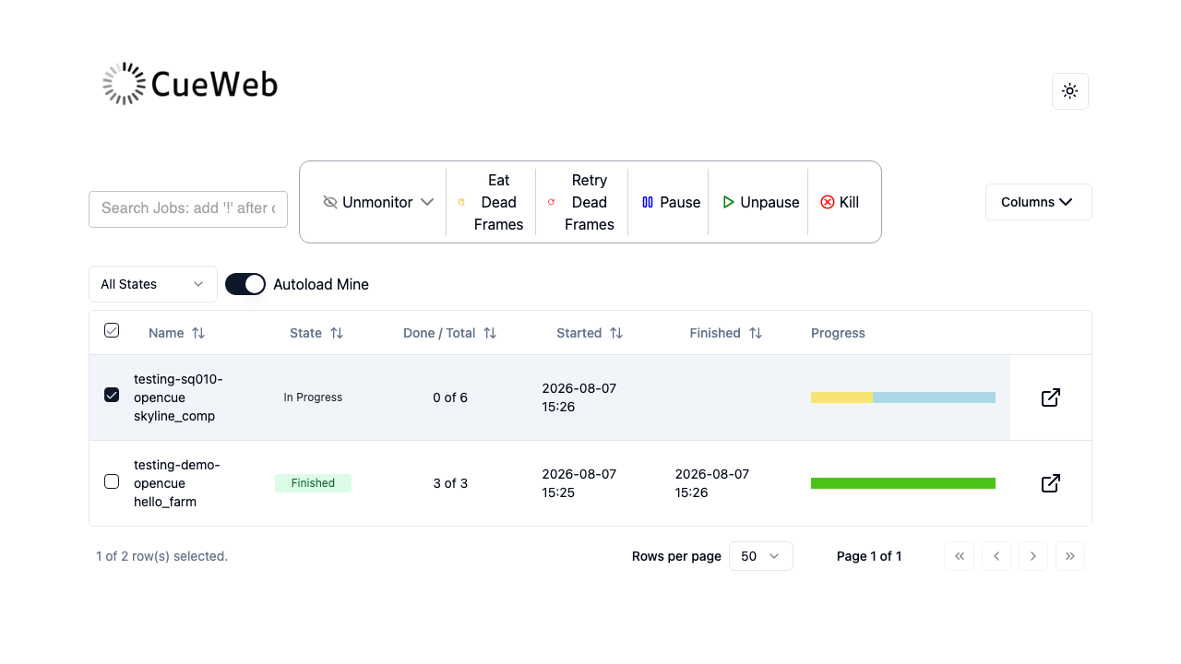Viewport: 1181px width, 664px height.
Task: Click started time 2026-08-07 15:26 in the skyline_comp row
Action: 579,397
